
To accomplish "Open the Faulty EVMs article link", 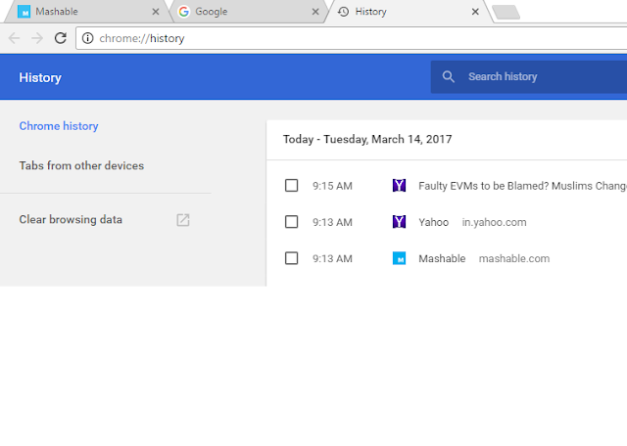I will [x=521, y=185].
